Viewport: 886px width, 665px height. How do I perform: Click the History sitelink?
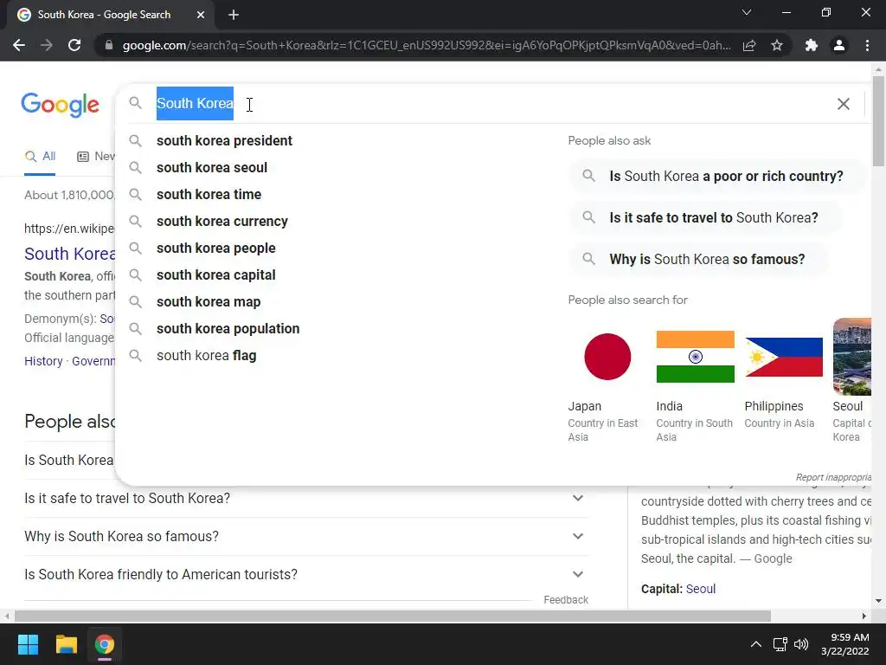click(43, 361)
